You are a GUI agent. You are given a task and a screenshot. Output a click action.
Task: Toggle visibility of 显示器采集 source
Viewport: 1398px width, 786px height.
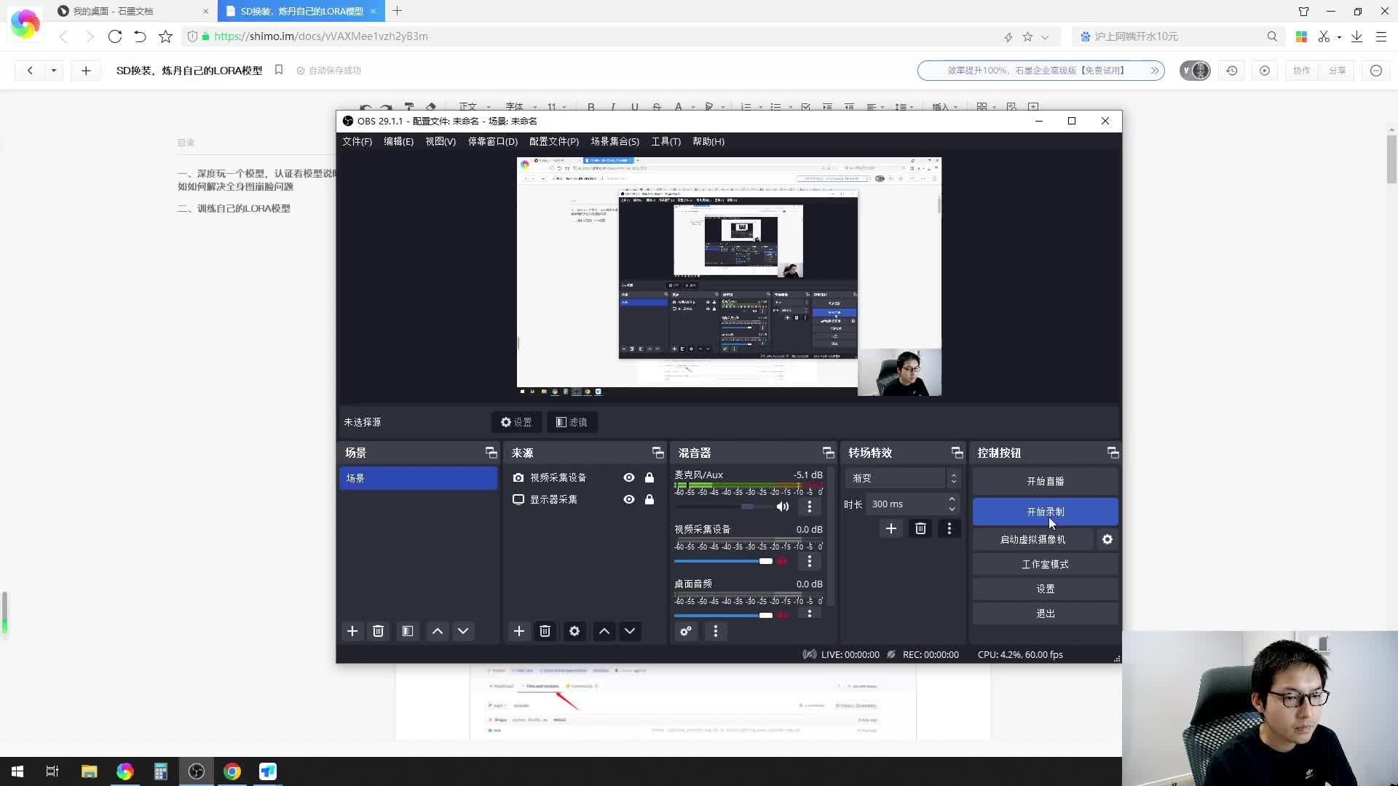click(629, 499)
